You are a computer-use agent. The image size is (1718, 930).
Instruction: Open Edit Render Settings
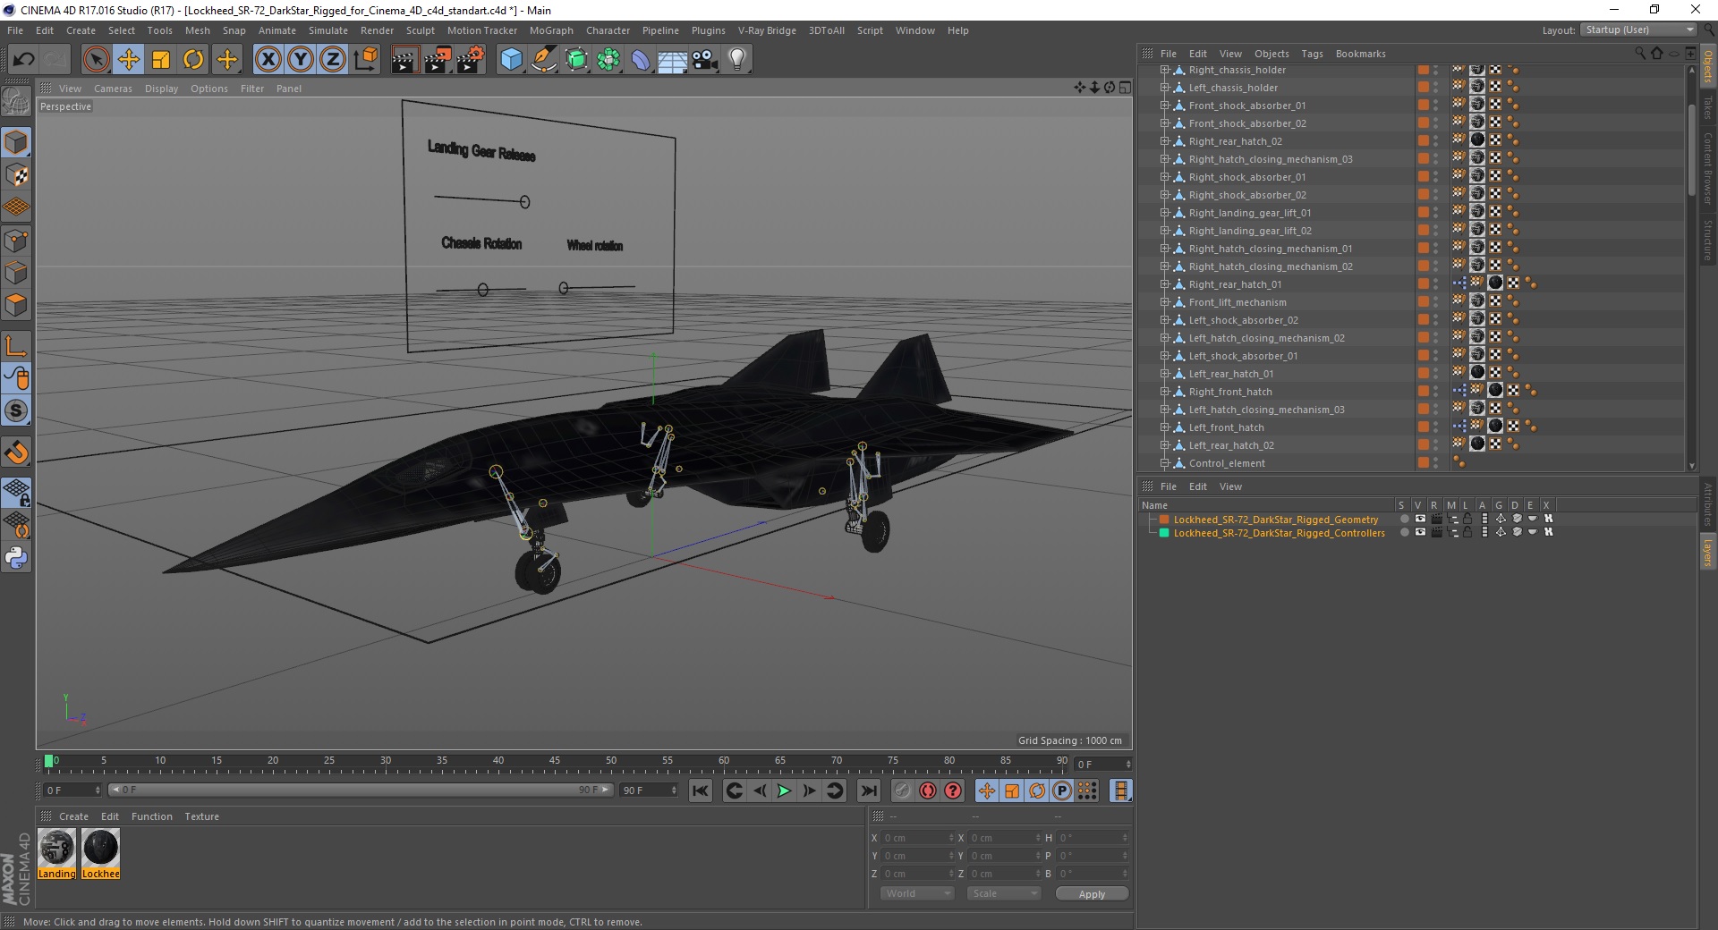pos(471,60)
